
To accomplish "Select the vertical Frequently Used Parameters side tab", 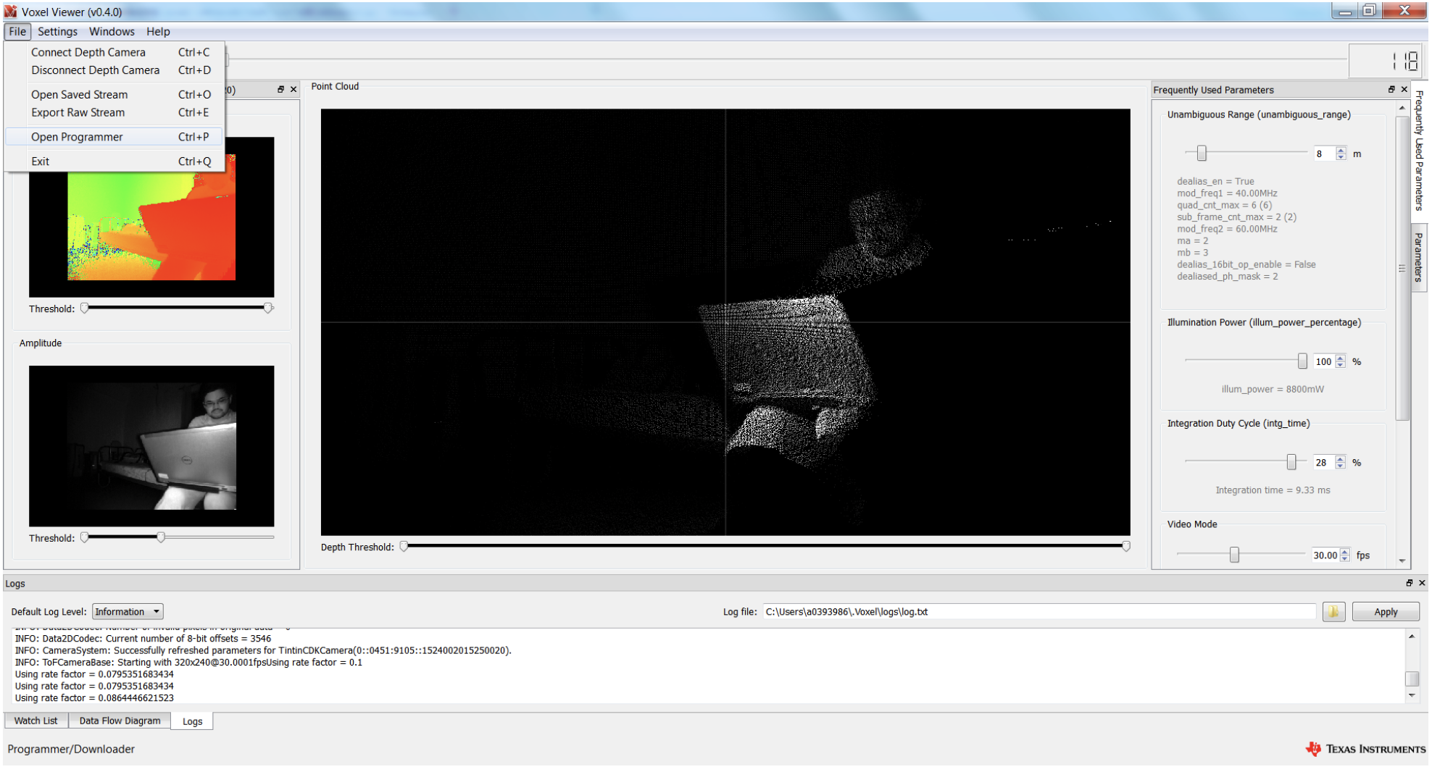I will click(1419, 151).
